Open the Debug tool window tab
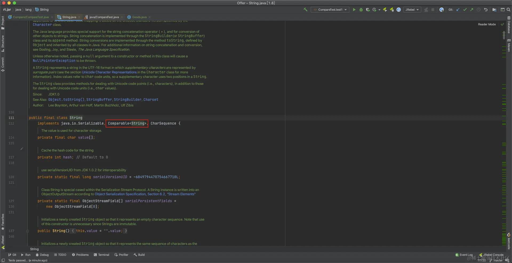Screen dimensions: 512x263 pyautogui.click(x=42, y=255)
